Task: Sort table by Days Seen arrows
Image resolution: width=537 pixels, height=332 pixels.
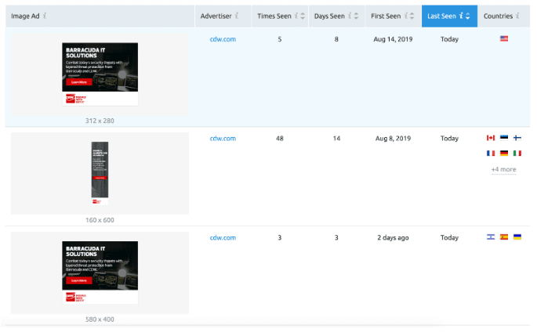Action: point(356,16)
